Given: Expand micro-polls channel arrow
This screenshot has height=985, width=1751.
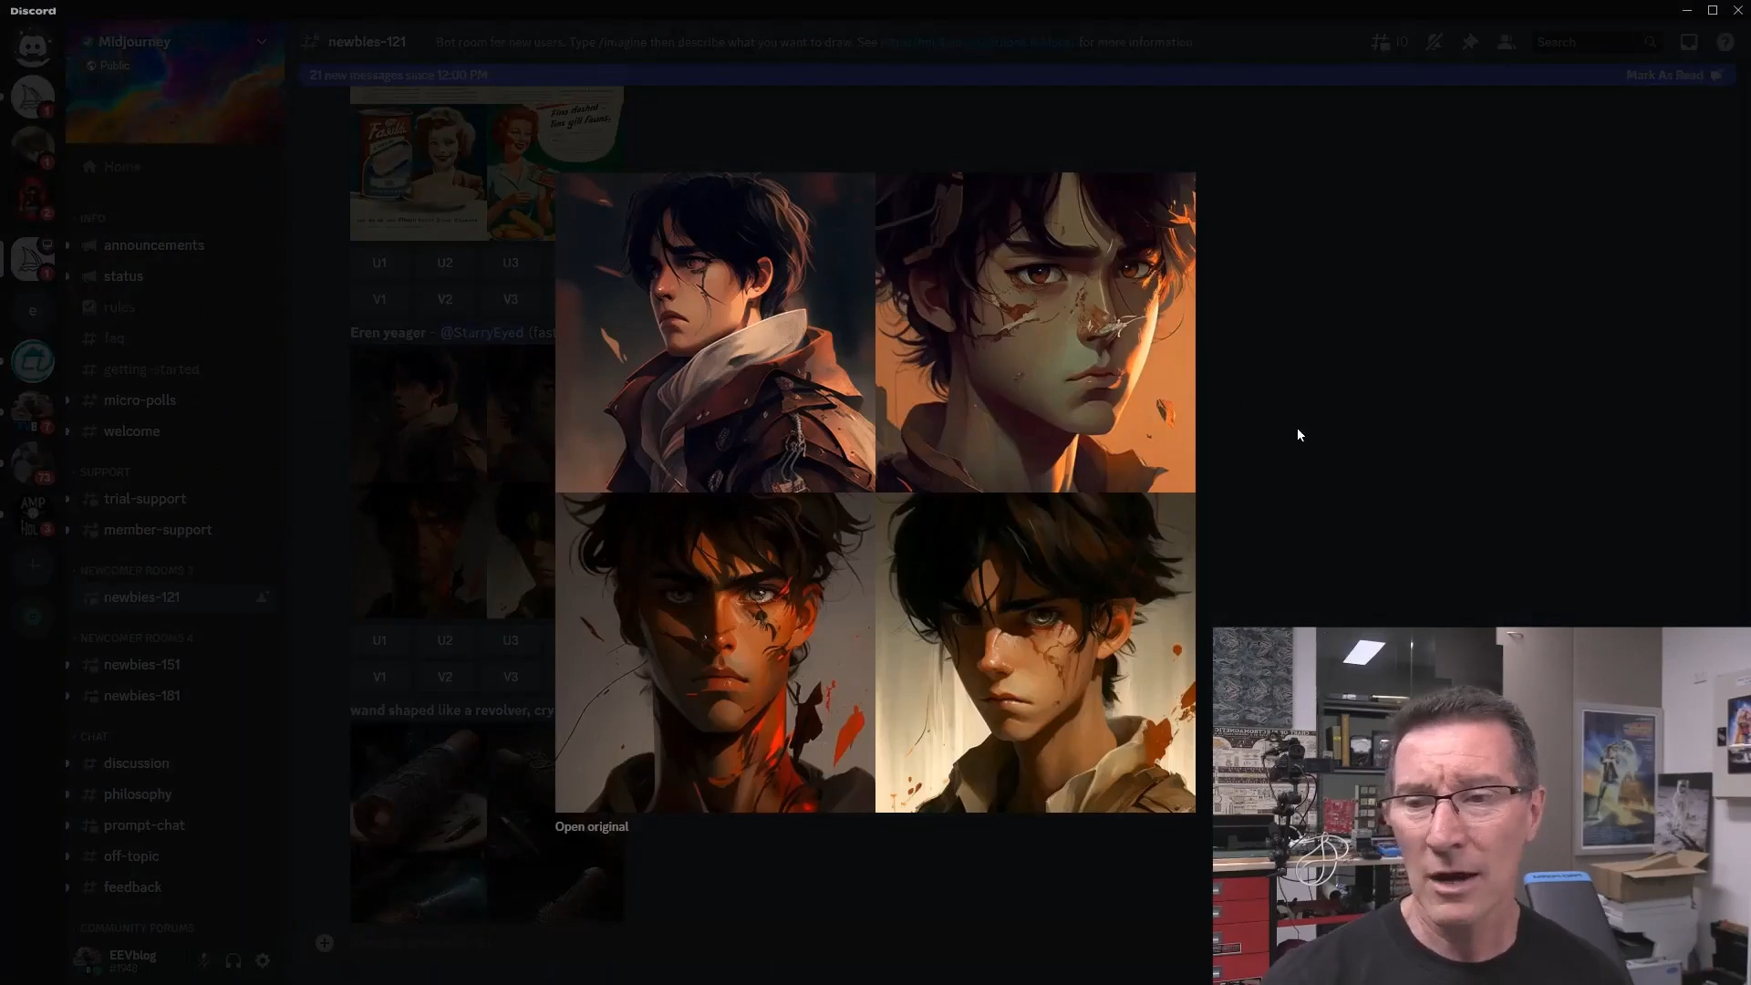Looking at the screenshot, I should 67,400.
